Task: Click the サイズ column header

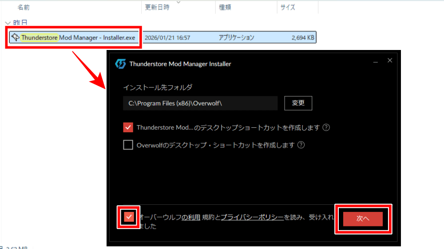Action: (288, 8)
